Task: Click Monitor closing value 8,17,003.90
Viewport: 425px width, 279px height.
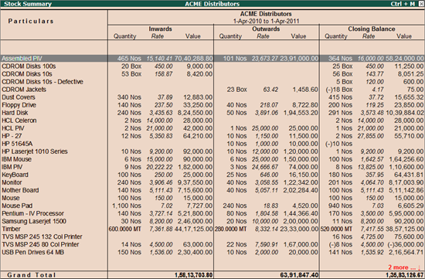Action: pos(406,182)
